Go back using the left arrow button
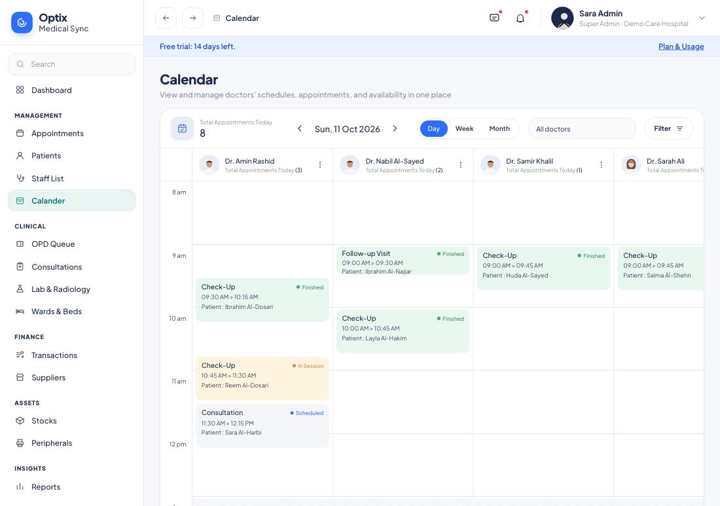Screen dimensions: 720x506 pyautogui.click(x=166, y=18)
